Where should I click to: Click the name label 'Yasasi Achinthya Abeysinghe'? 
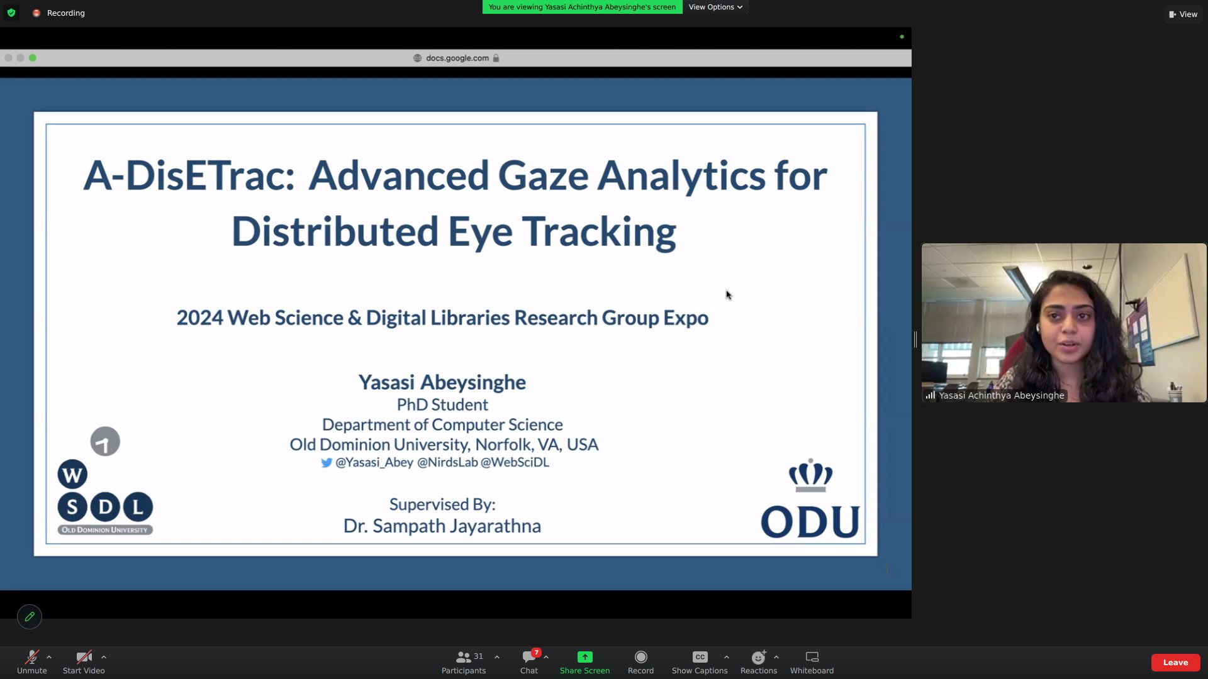(1001, 395)
